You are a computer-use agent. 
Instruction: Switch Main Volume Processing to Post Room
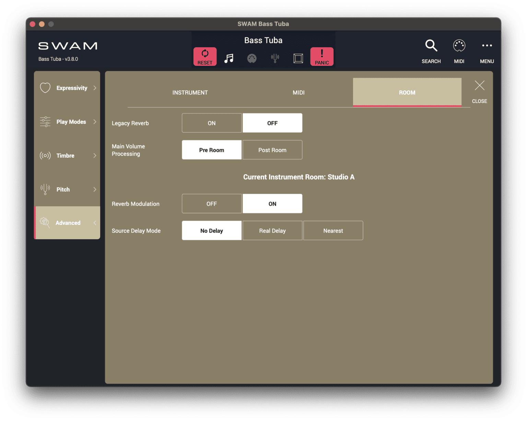tap(272, 150)
